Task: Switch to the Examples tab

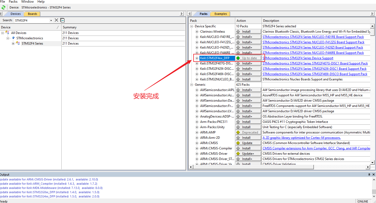Action: pyautogui.click(x=221, y=14)
